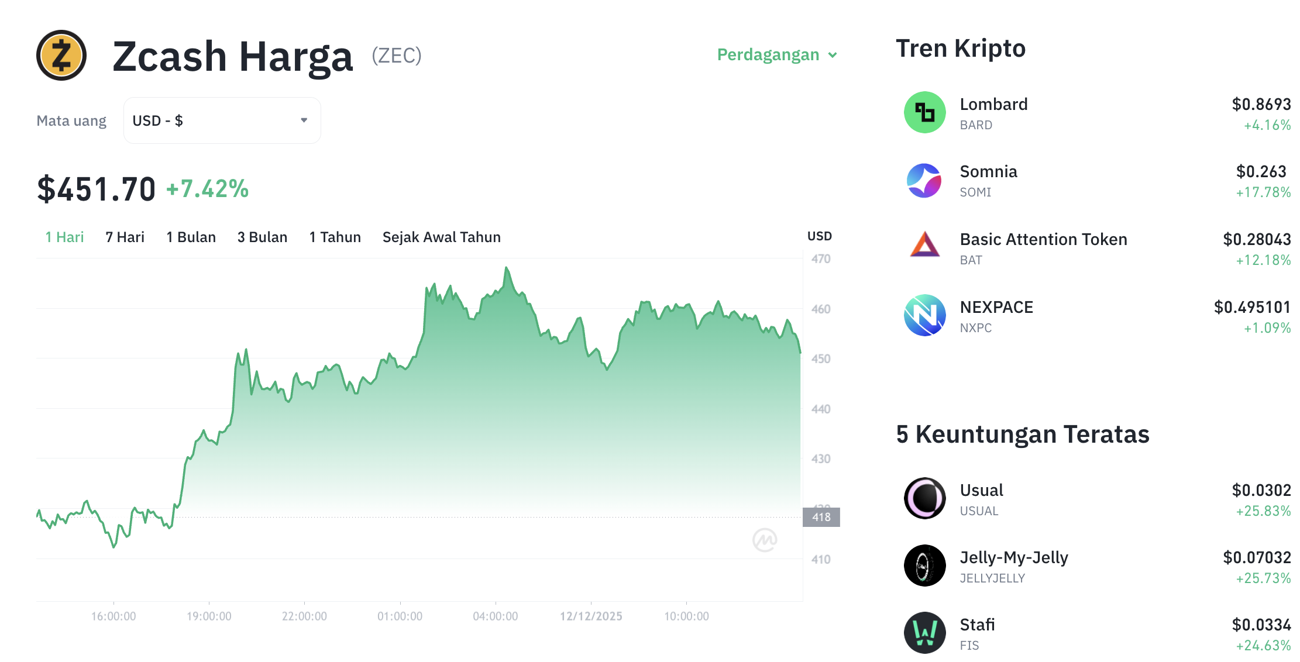Click the Perdagangan link

point(768,54)
